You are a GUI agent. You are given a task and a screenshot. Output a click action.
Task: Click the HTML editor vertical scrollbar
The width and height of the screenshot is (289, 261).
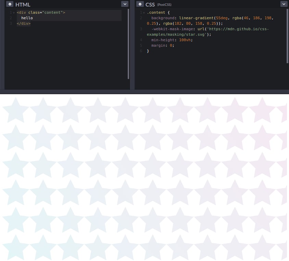128,44
